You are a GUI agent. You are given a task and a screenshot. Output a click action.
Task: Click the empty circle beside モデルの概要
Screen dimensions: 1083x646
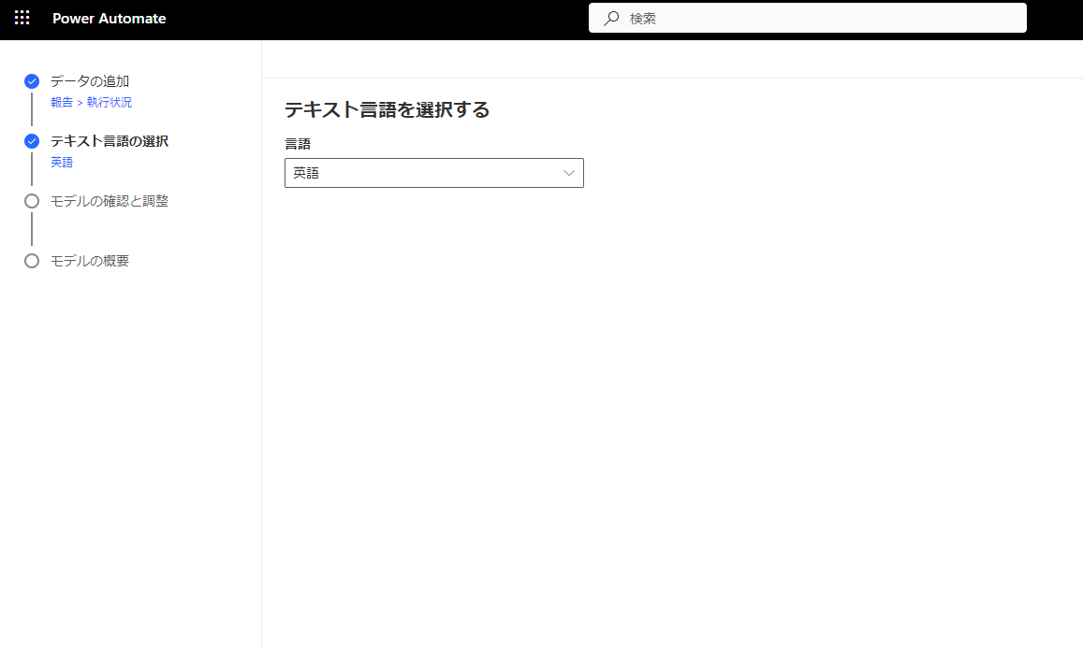32,261
